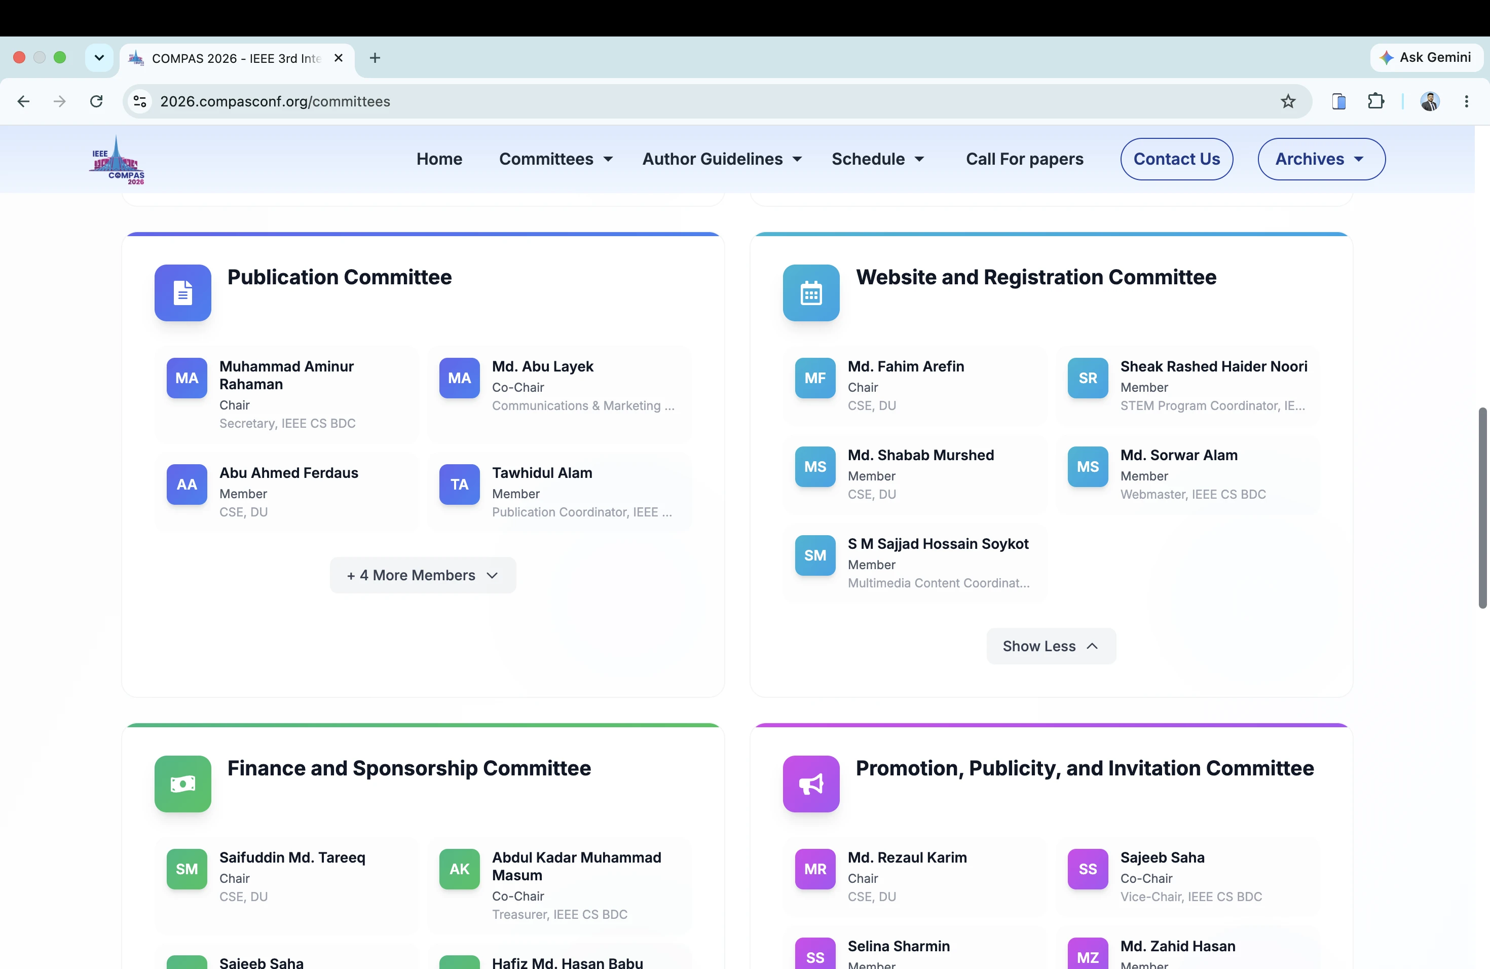Click the AA avatar for Abu Ahmed Ferdaus
The image size is (1490, 969).
pos(187,485)
